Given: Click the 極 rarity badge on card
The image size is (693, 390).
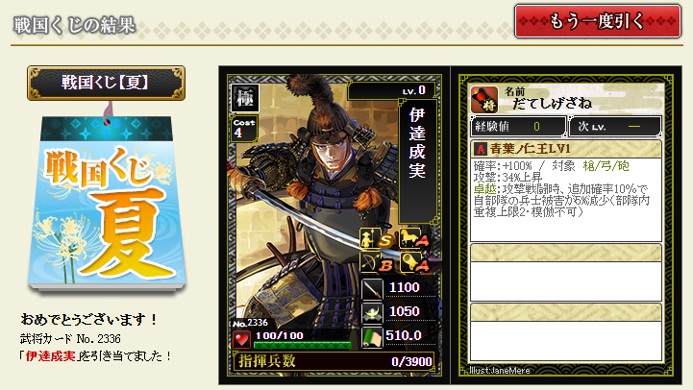Looking at the screenshot, I should tap(244, 98).
